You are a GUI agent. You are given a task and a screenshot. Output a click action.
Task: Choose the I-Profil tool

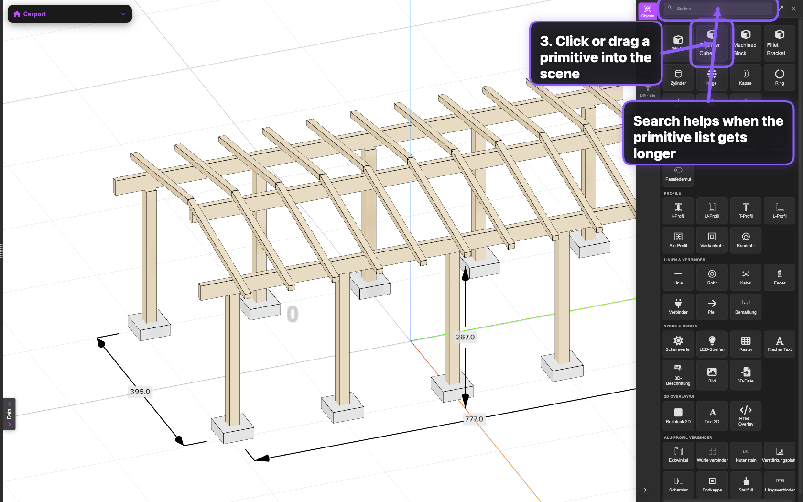click(x=678, y=211)
